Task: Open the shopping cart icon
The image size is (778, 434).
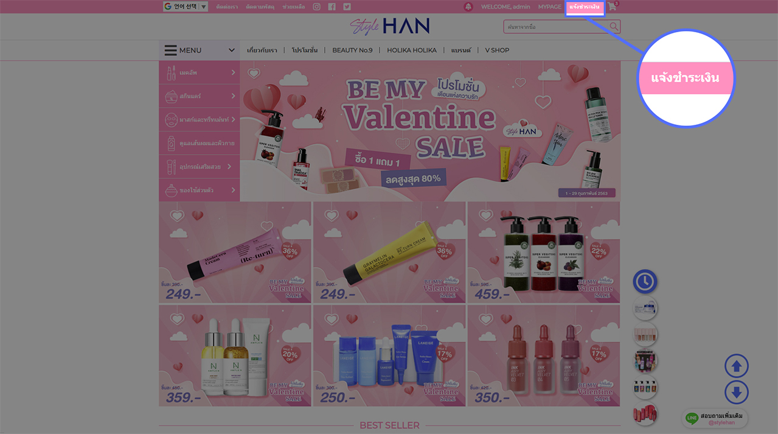Action: click(x=612, y=7)
